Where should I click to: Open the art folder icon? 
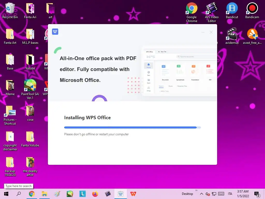[50, 10]
